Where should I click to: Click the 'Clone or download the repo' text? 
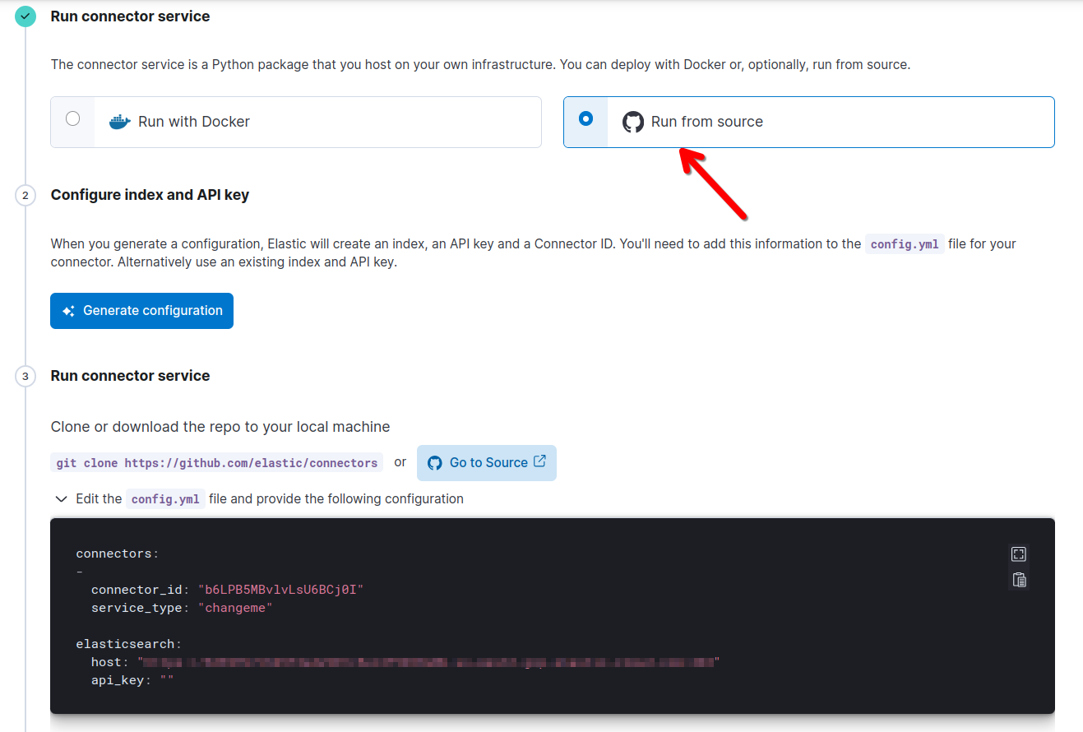pyautogui.click(x=220, y=427)
